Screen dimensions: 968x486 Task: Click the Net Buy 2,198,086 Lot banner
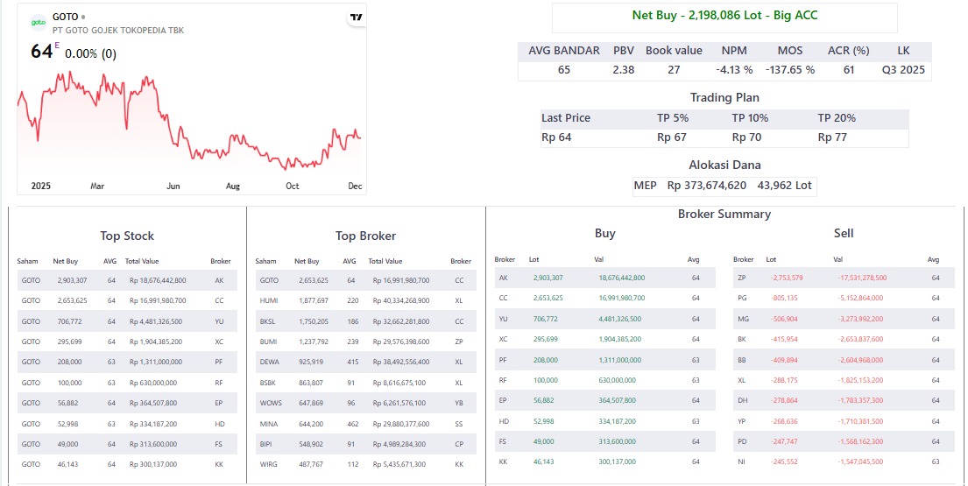[x=724, y=16]
